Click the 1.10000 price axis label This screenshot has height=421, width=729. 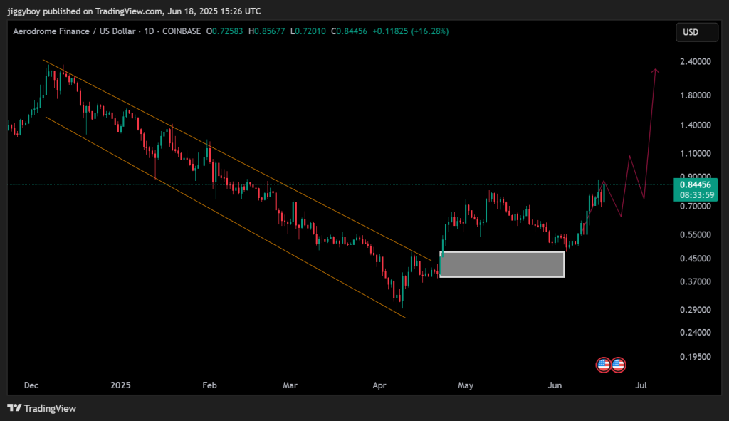pyautogui.click(x=695, y=154)
